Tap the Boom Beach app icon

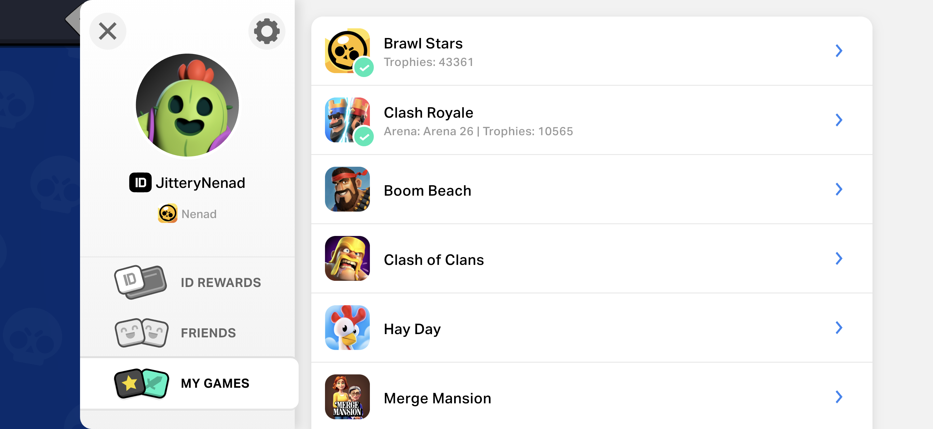point(347,189)
